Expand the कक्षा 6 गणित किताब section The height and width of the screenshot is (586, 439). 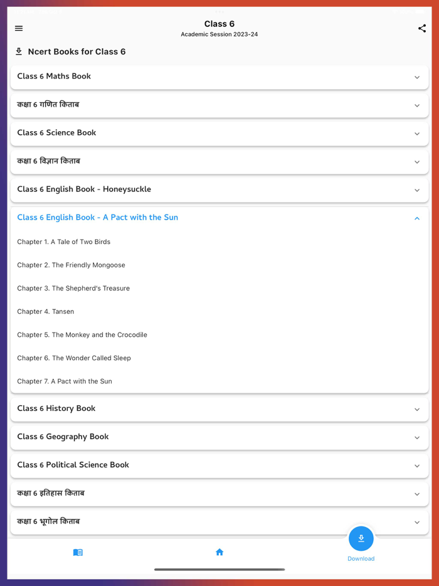pos(219,105)
